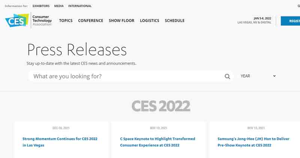Open Samsung's Jong-Hee Han keynote release

(x=253, y=142)
